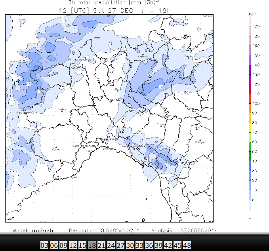Advance to forecast hour 21

click(x=101, y=245)
